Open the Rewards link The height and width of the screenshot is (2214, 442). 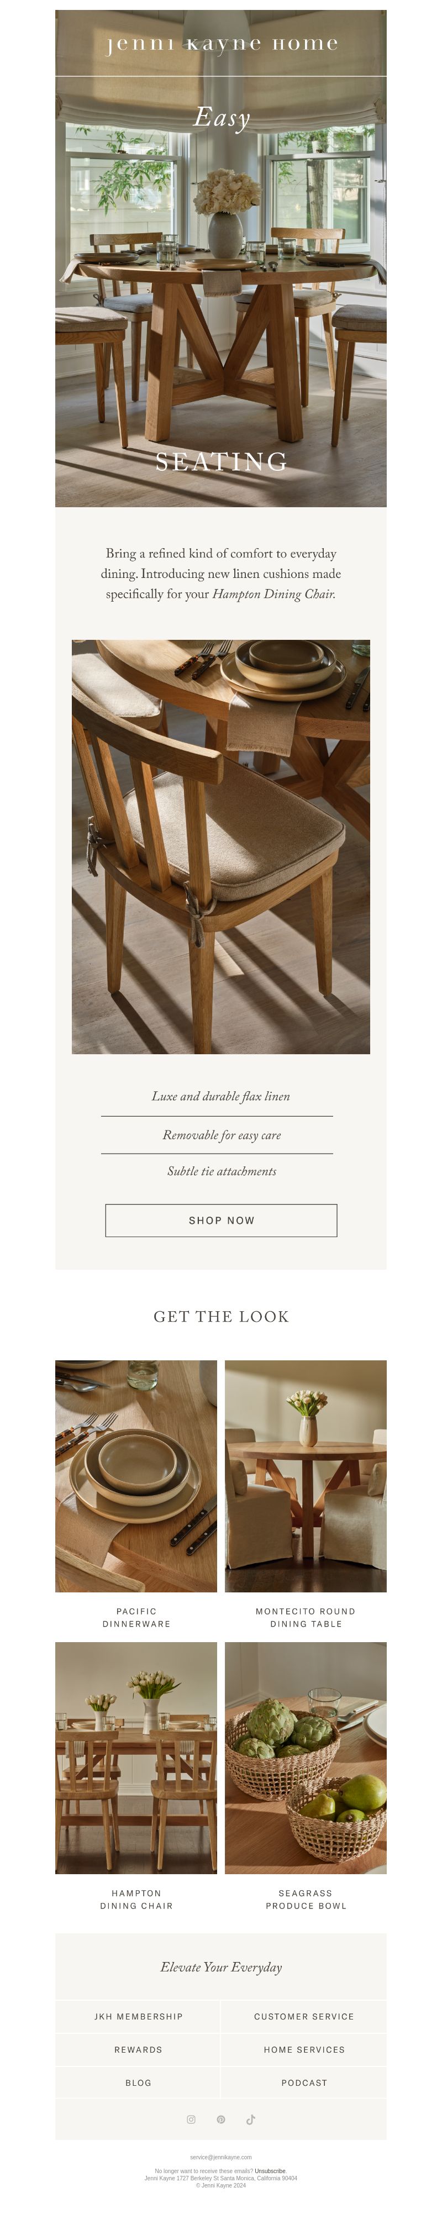coord(139,2049)
